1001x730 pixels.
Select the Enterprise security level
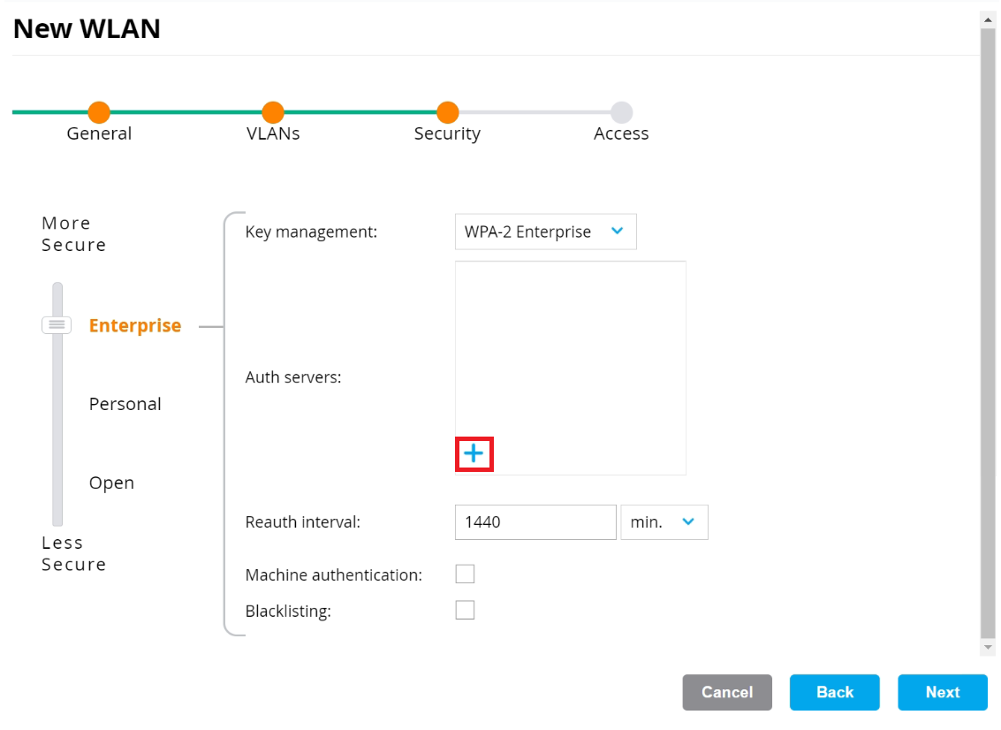click(x=135, y=325)
